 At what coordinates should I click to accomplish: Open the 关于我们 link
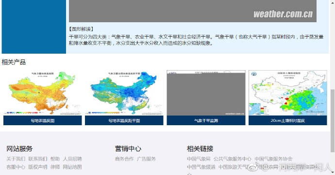[16, 159]
